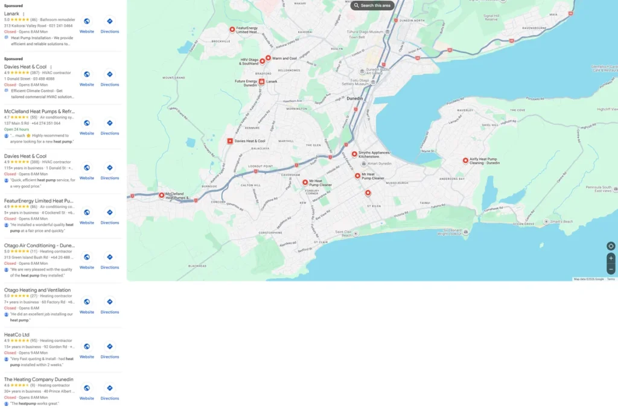This screenshot has width=618, height=409.
Task: Open the HeatCo Ltd listing title
Action: [x=16, y=335]
